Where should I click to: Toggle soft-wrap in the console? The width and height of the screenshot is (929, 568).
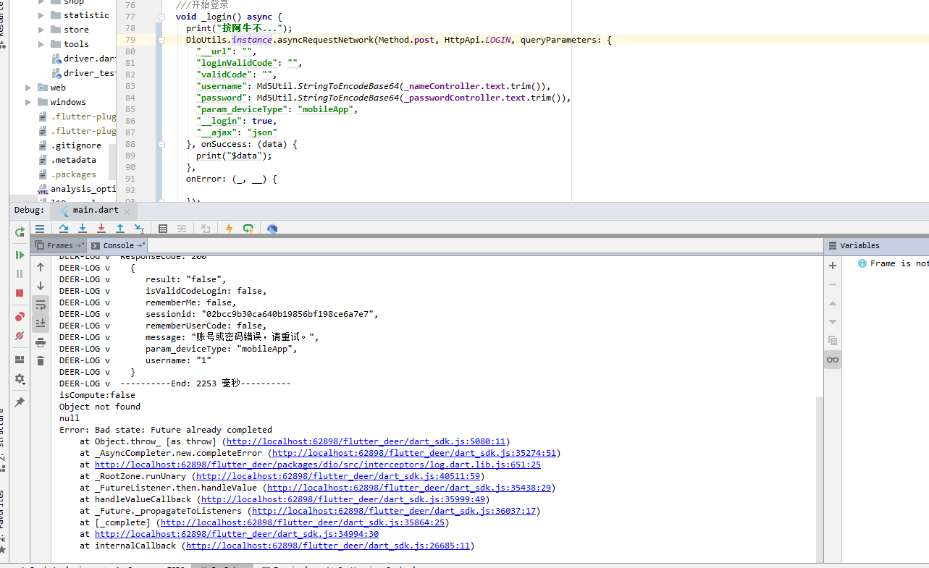pyautogui.click(x=40, y=304)
